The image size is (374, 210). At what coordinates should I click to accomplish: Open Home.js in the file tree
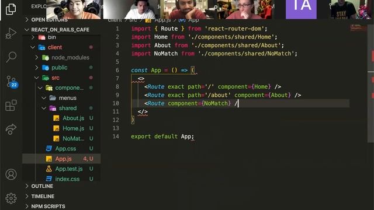click(73, 128)
